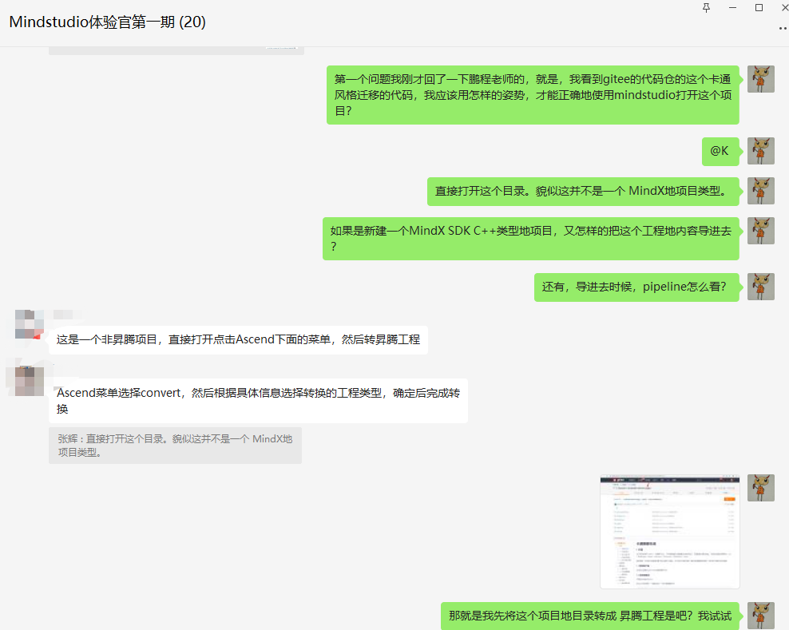Select reply 这是一个非昇腾项目 message
789x630 pixels.
pyautogui.click(x=238, y=339)
